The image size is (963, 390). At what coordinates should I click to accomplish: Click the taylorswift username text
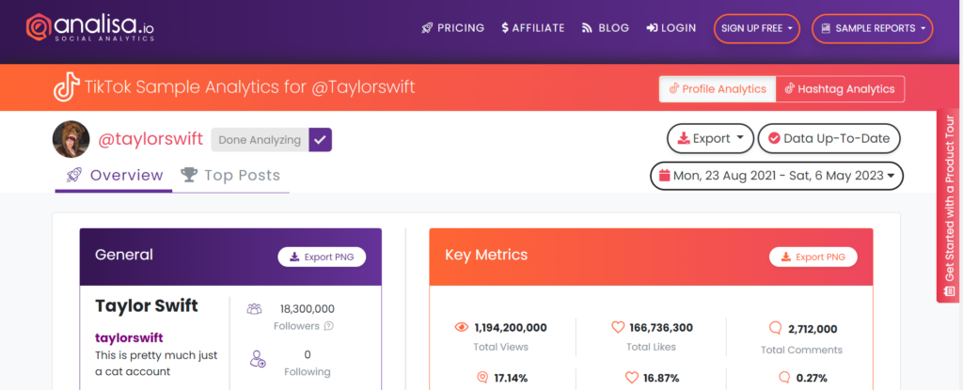click(x=129, y=337)
